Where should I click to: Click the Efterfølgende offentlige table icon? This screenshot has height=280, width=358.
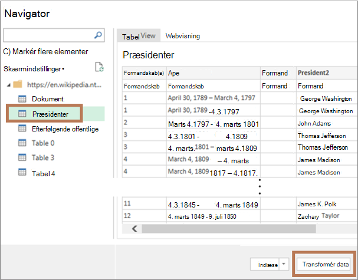point(22,129)
